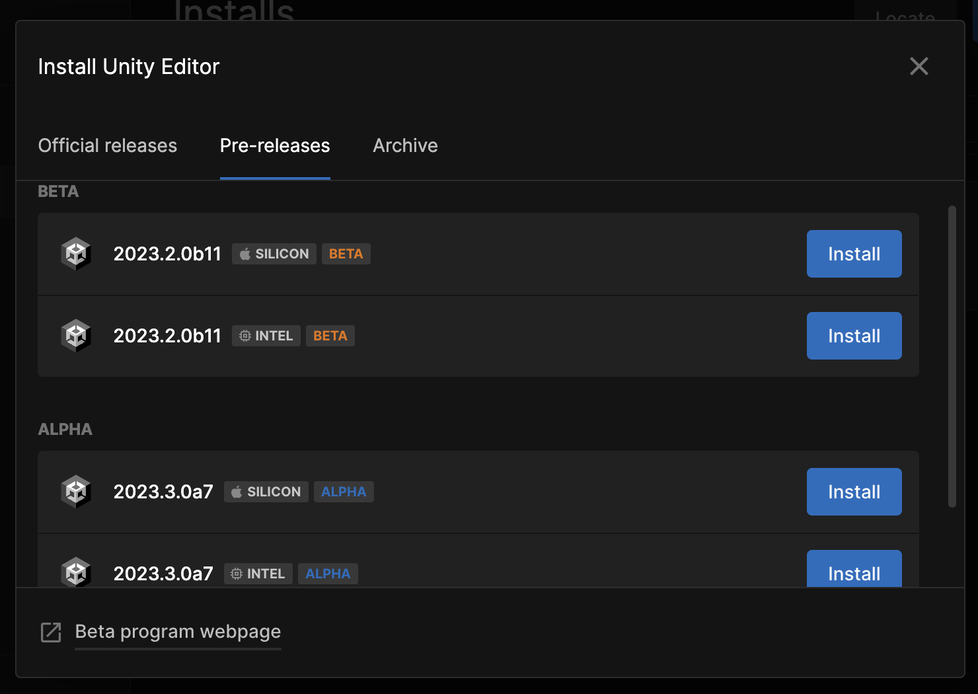Click the INTEL badge on 2023.2.0b11 row
Viewport: 978px width, 694px height.
tap(266, 336)
